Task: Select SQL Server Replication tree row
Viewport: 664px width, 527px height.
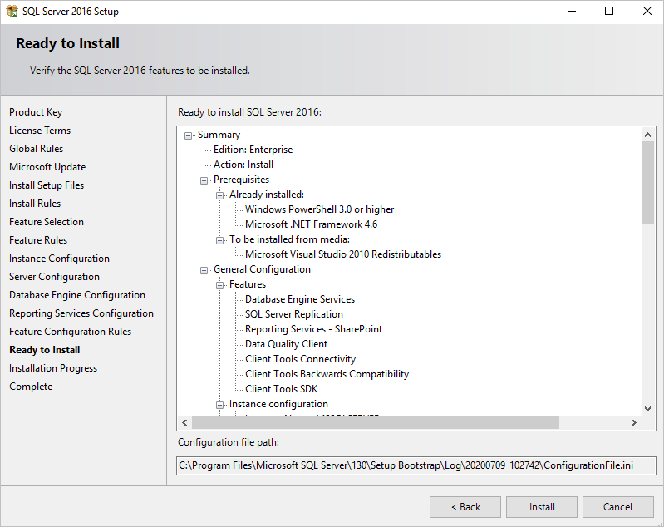Action: (x=294, y=314)
